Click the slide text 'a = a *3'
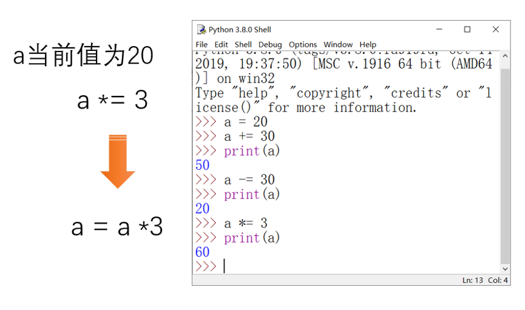 coord(117,227)
